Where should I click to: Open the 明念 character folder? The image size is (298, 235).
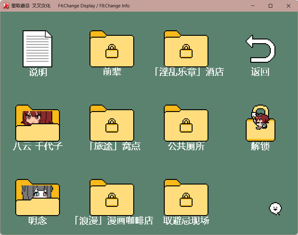click(x=37, y=198)
